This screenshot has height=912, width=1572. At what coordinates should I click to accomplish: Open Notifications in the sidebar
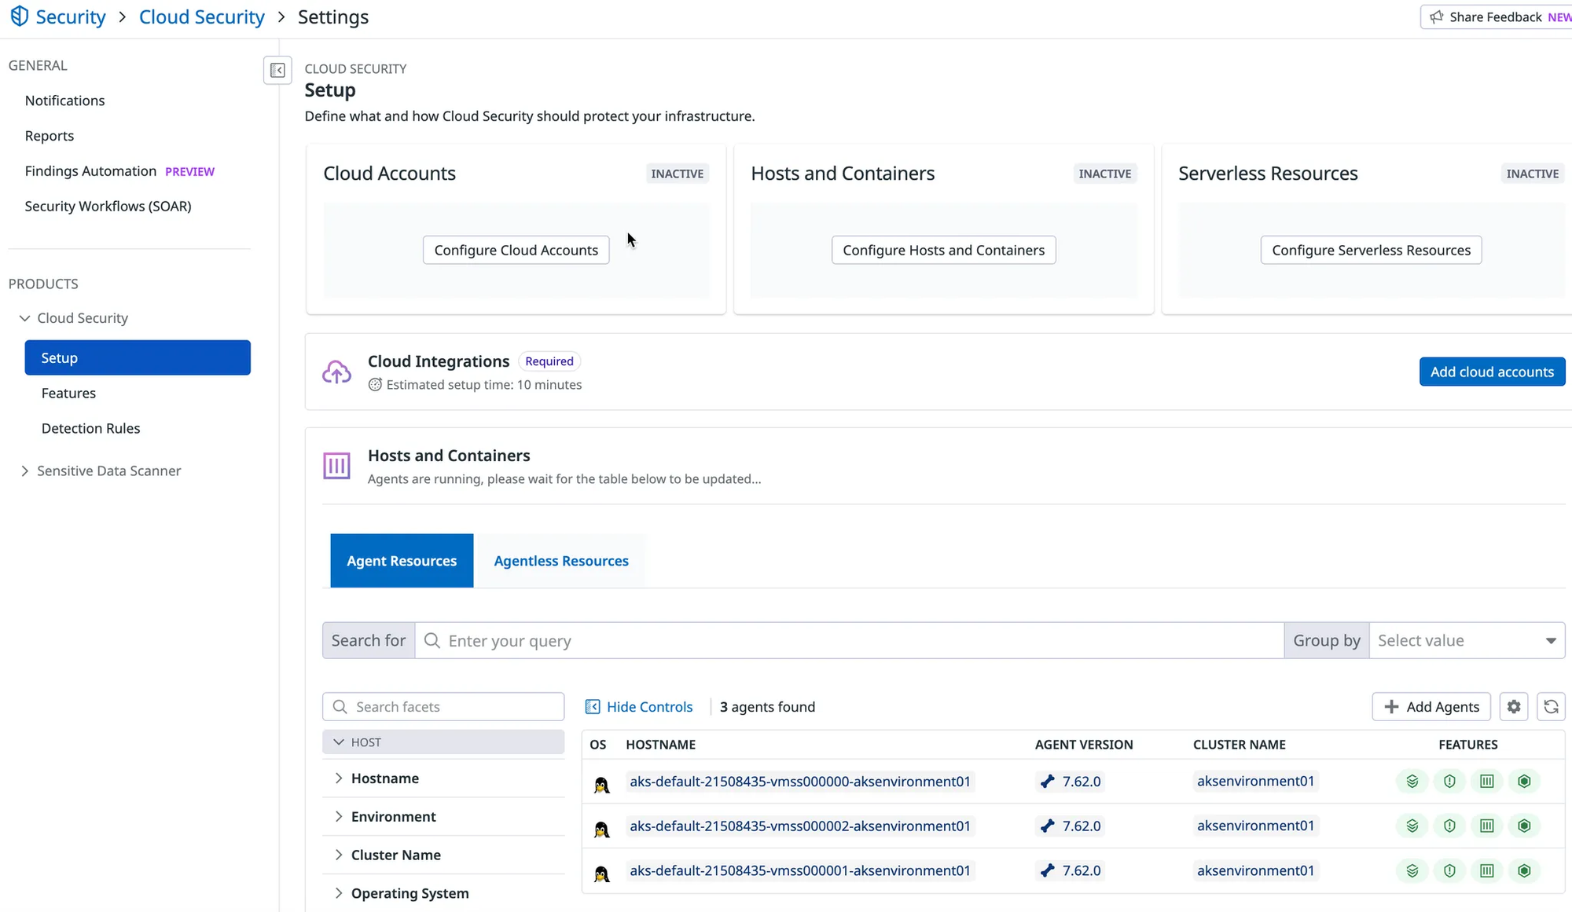(x=64, y=101)
